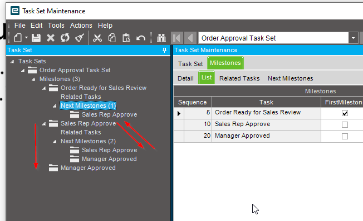
Task: Click Manager Approved task cell in grid
Action: click(x=266, y=136)
